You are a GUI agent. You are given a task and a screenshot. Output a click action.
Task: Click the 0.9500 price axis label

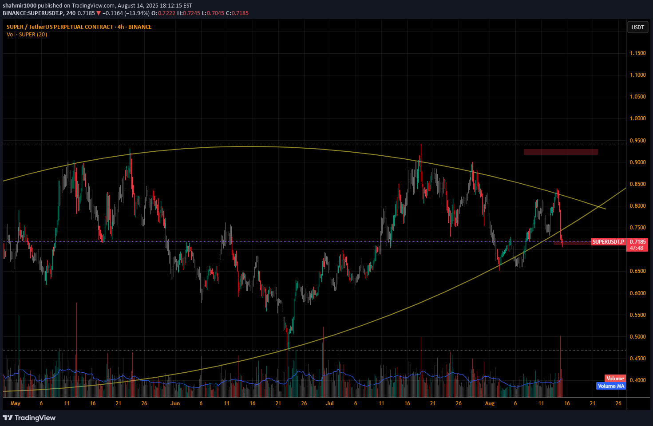pyautogui.click(x=638, y=141)
